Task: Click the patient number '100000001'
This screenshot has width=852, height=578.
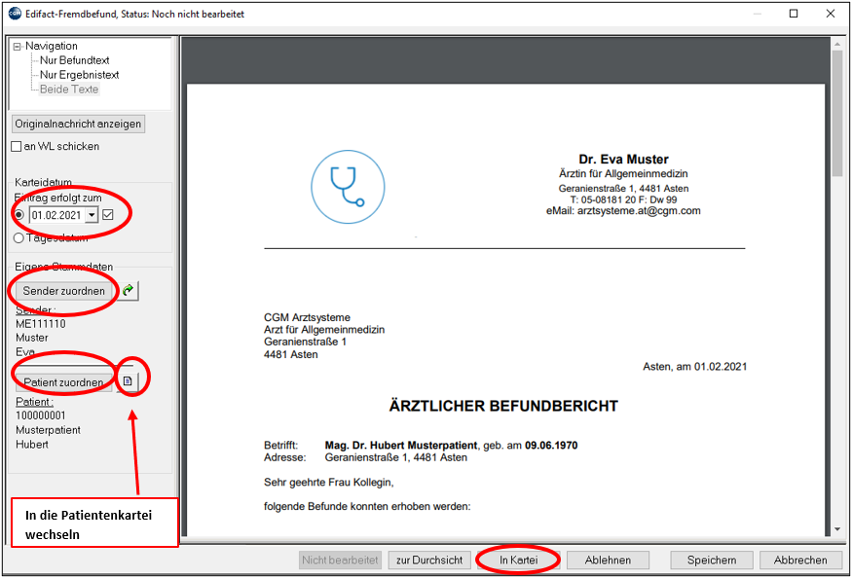Action: 41,415
